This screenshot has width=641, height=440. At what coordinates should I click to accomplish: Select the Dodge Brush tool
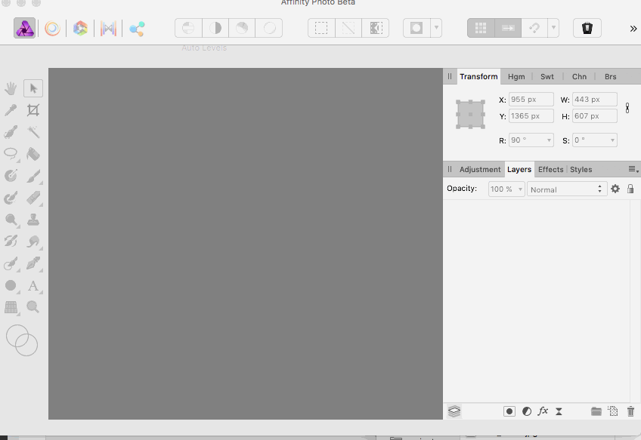pyautogui.click(x=11, y=220)
